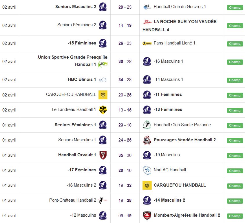Click Champ. badge on Montbert-Aigrefeuille row
Screen dimensions: 245x223
tap(235, 216)
